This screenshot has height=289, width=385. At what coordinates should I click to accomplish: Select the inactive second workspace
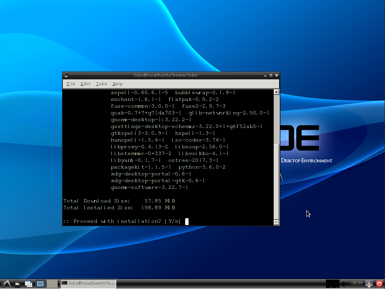tap(52, 283)
